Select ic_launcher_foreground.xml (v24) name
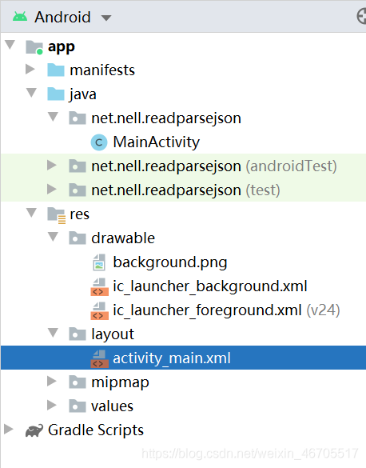 coord(226,310)
